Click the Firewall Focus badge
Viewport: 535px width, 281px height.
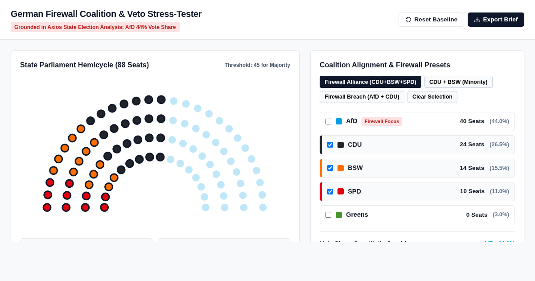tap(382, 121)
